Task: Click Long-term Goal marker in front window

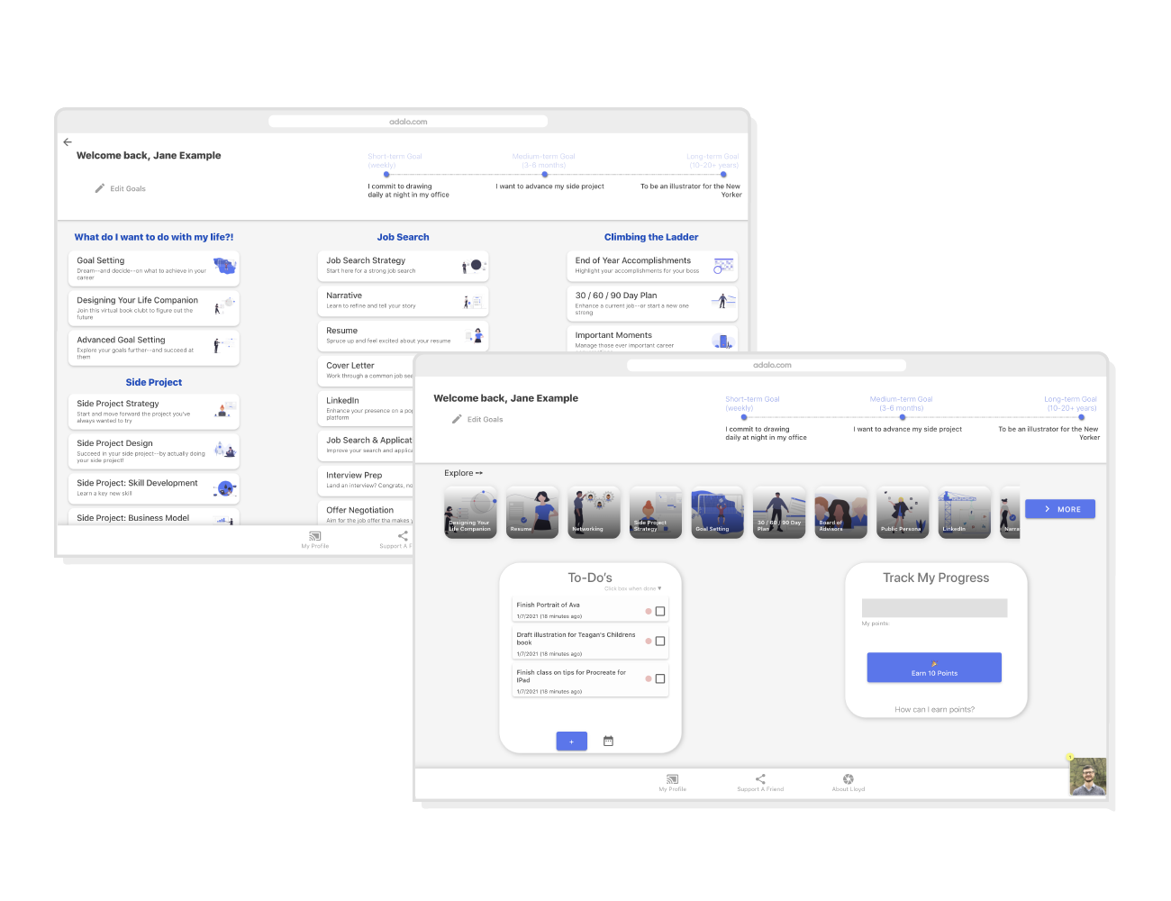Action: 1082,417
